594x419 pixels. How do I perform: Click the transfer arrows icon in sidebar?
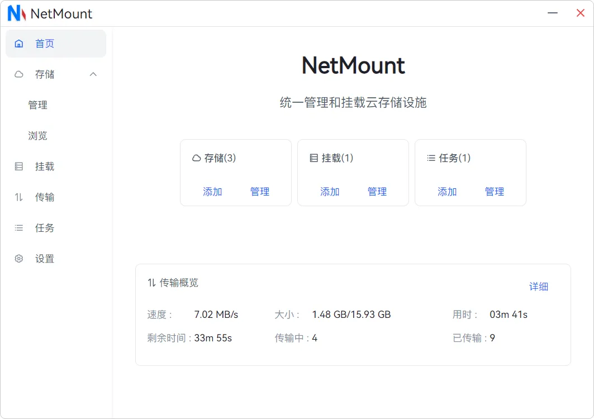point(19,197)
